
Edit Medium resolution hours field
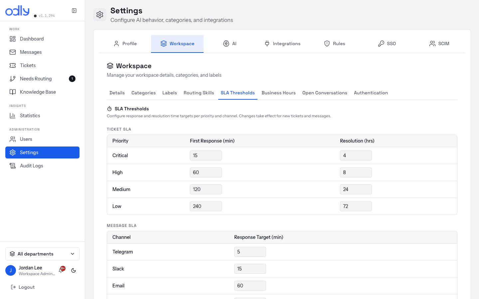[356, 189]
